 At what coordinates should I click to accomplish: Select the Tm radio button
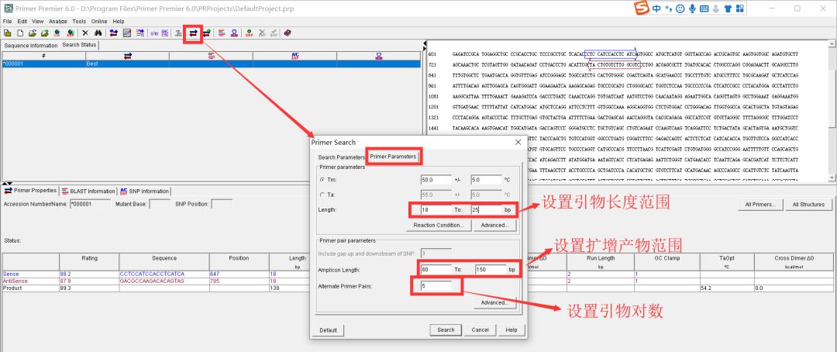322,180
